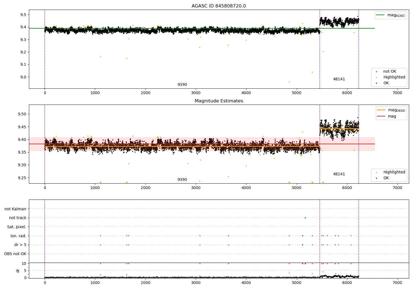Click the 9390 obsid label in top panel
The image size is (413, 289).
click(182, 85)
